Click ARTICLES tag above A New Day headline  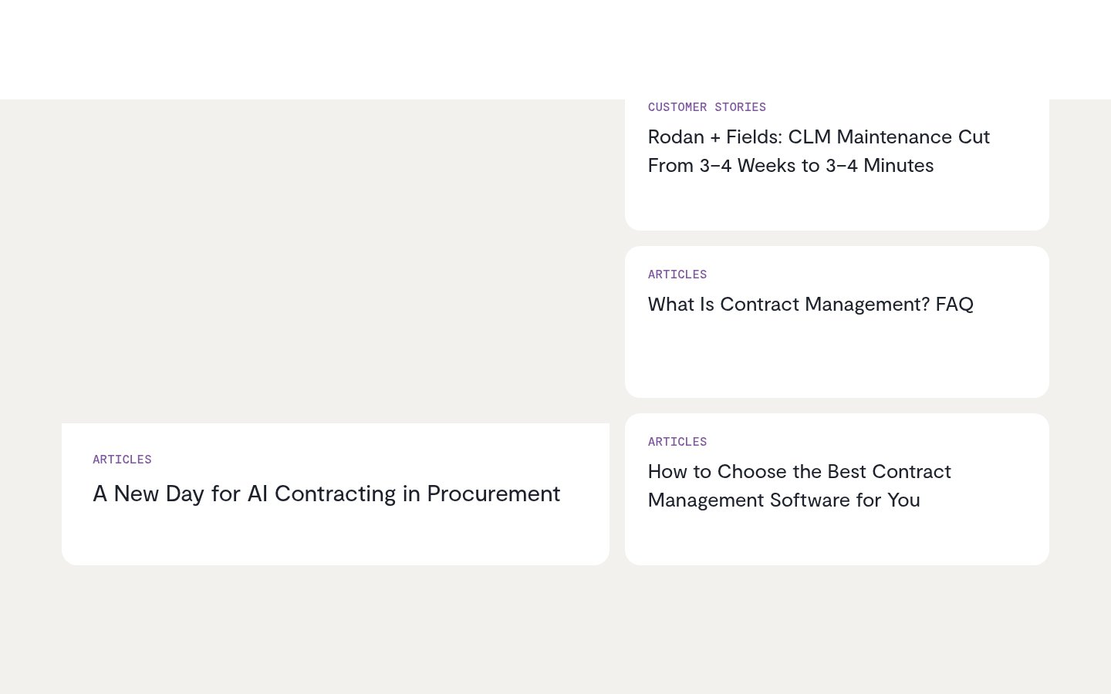pos(122,460)
